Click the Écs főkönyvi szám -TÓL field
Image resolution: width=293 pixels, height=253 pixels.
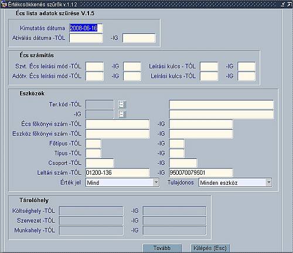click(118, 124)
